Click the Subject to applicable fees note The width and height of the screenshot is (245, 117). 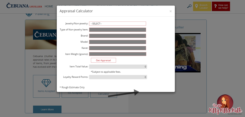point(106,72)
